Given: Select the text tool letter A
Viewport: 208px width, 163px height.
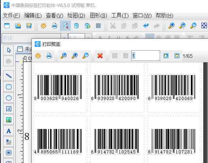Looking at the screenshot, I should (x=9, y=131).
